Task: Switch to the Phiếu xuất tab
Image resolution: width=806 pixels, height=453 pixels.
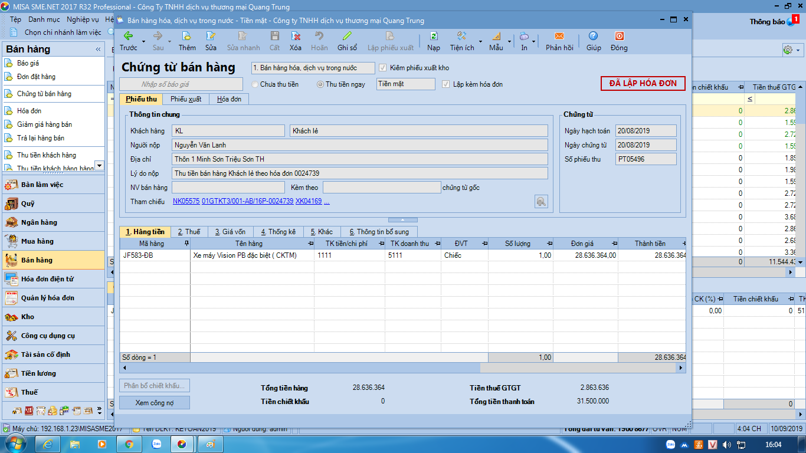Action: pos(186,99)
